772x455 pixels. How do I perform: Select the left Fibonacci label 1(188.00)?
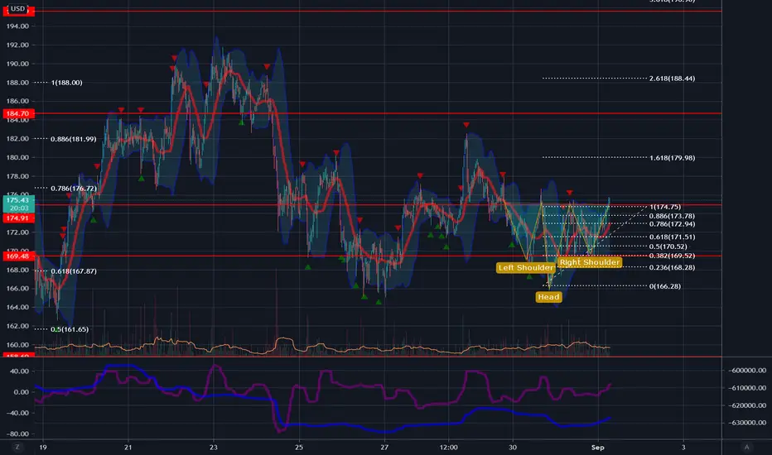tap(66, 83)
